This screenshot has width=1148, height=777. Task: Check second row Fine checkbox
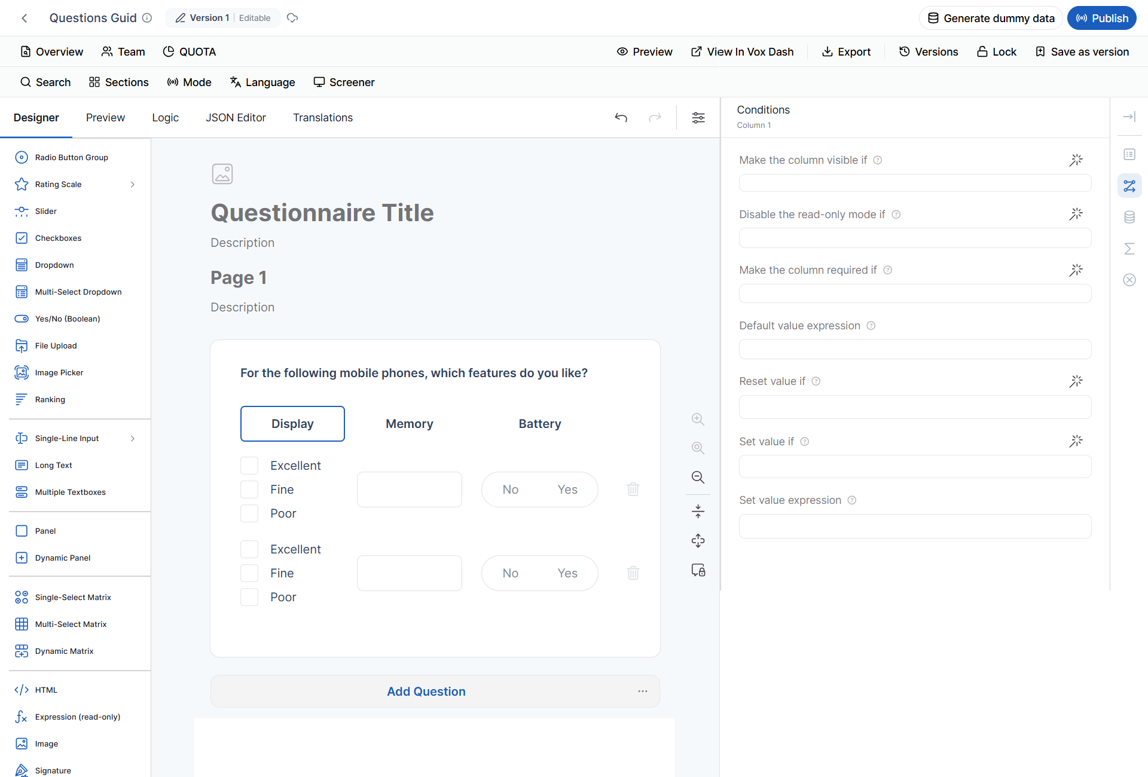pyautogui.click(x=249, y=573)
